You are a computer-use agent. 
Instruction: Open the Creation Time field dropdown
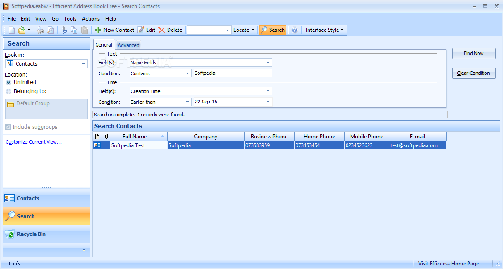pyautogui.click(x=268, y=91)
